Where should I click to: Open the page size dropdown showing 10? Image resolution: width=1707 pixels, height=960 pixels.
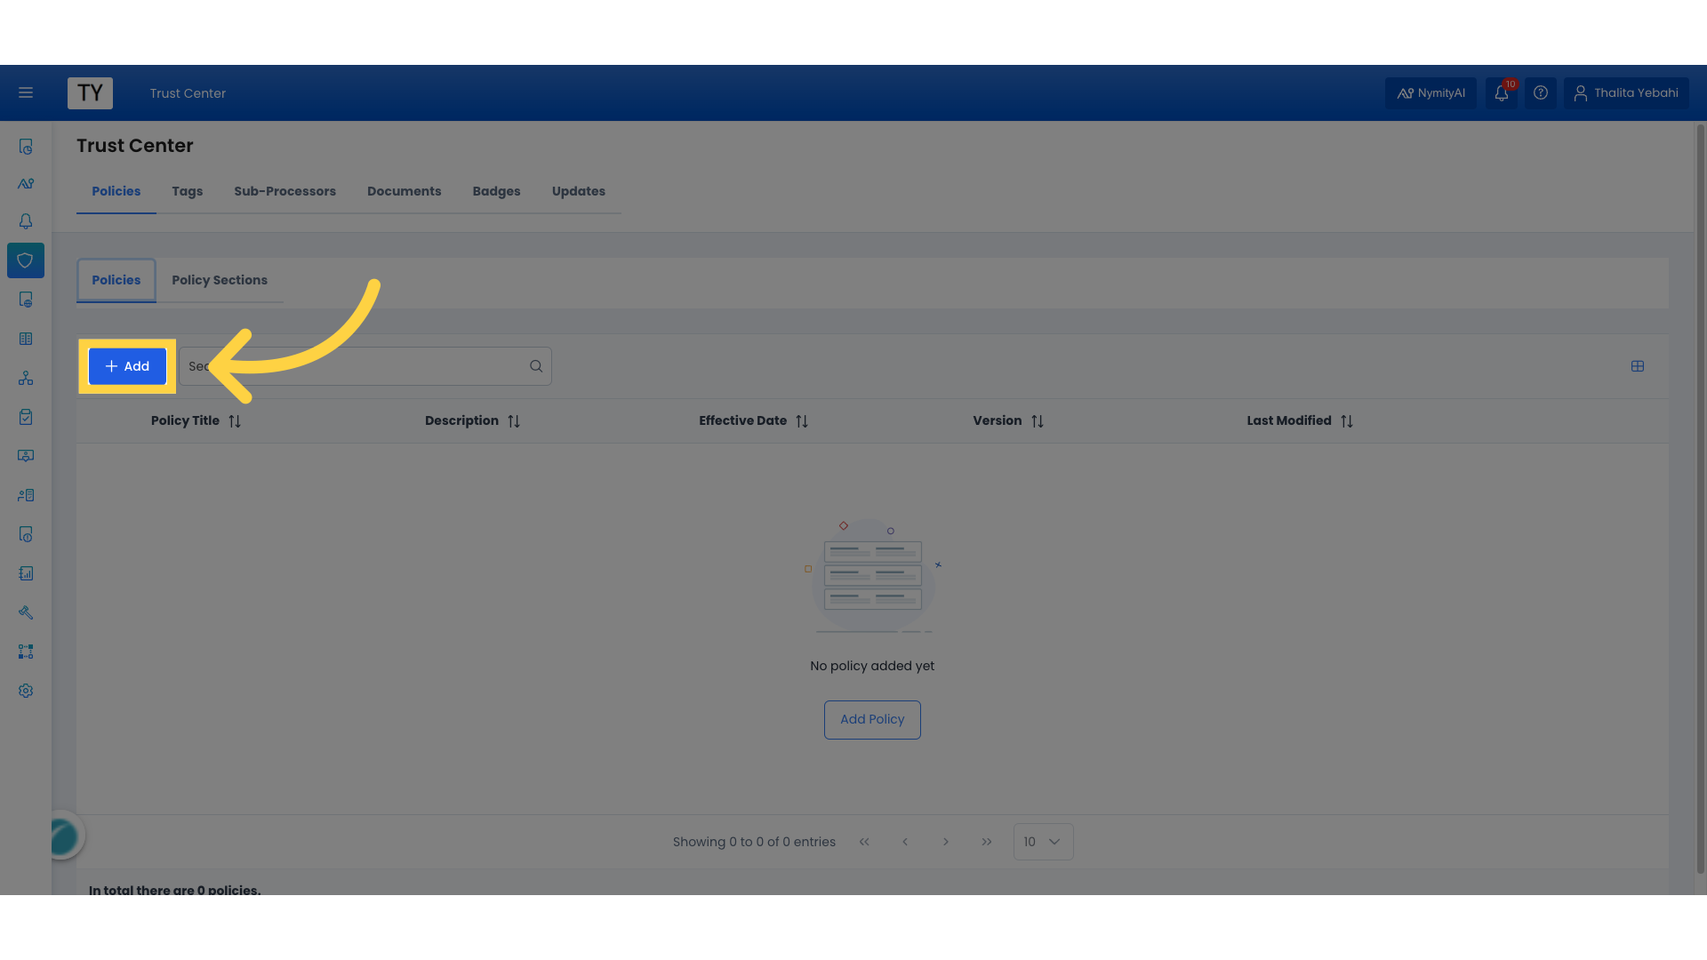click(1042, 841)
